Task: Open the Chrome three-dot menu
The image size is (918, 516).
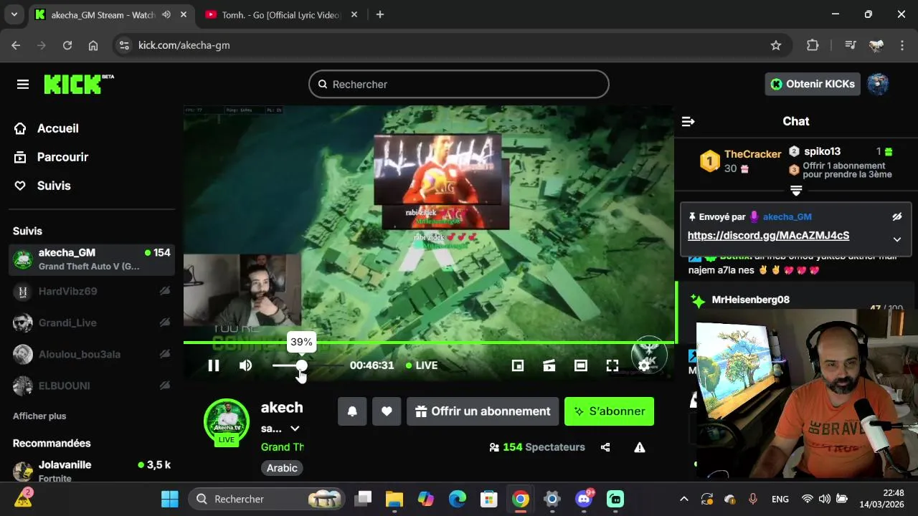Action: [902, 45]
